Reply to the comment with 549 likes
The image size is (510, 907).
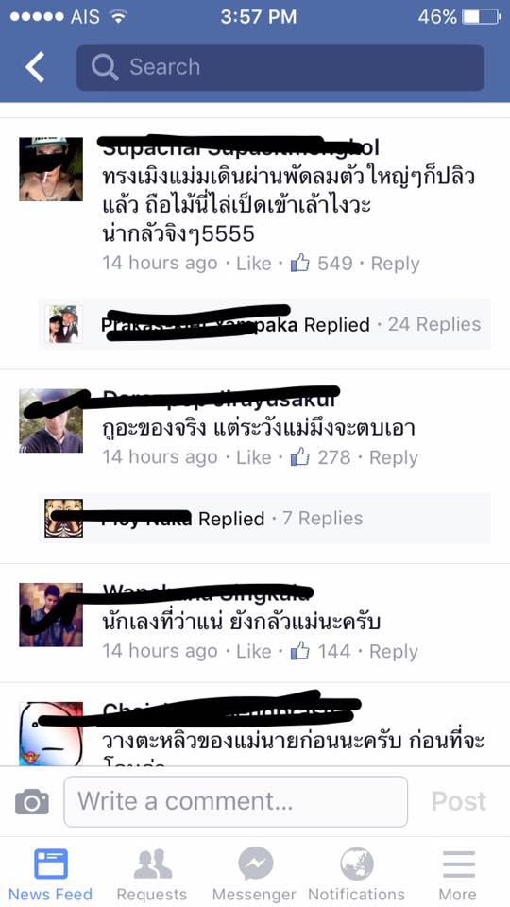tap(395, 264)
